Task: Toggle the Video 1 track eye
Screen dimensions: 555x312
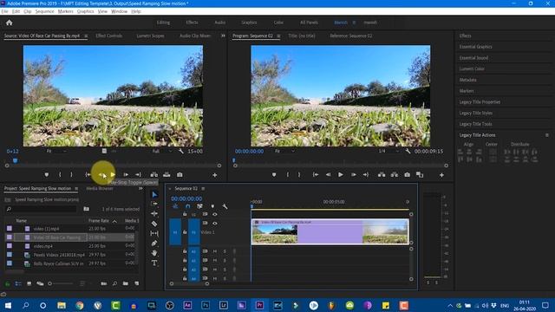Action: (215, 224)
